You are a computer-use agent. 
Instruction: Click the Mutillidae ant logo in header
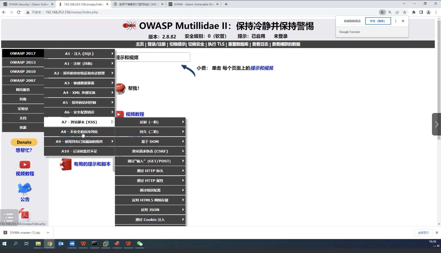tap(129, 26)
